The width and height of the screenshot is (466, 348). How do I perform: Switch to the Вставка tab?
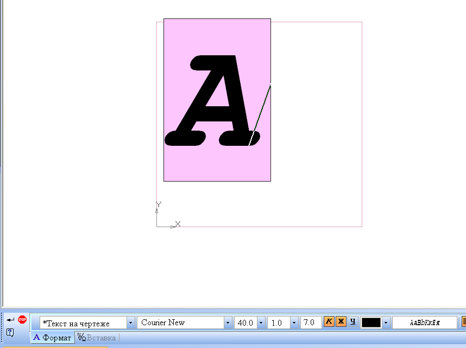point(97,338)
